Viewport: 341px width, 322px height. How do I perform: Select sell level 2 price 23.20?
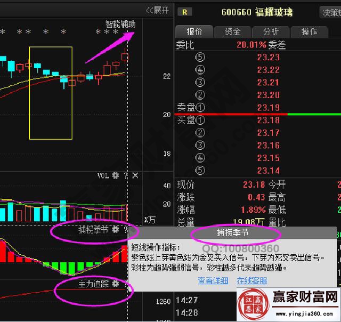pos(268,95)
